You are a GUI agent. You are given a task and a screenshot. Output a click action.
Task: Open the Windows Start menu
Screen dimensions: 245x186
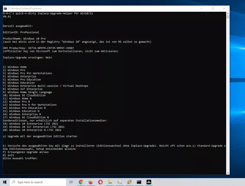click(x=4, y=182)
